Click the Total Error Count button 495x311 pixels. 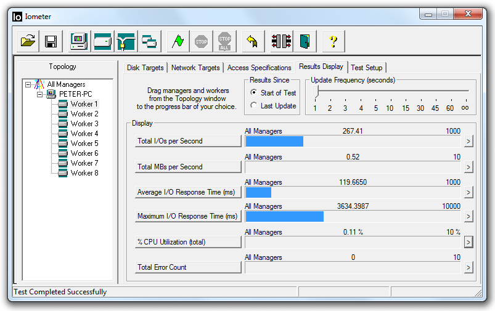tap(188, 267)
